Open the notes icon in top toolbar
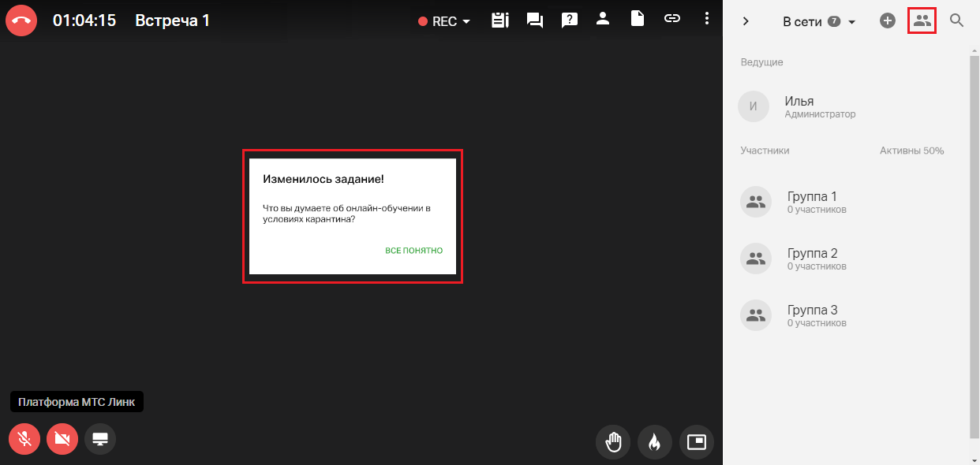This screenshot has height=465, width=980. click(x=499, y=20)
